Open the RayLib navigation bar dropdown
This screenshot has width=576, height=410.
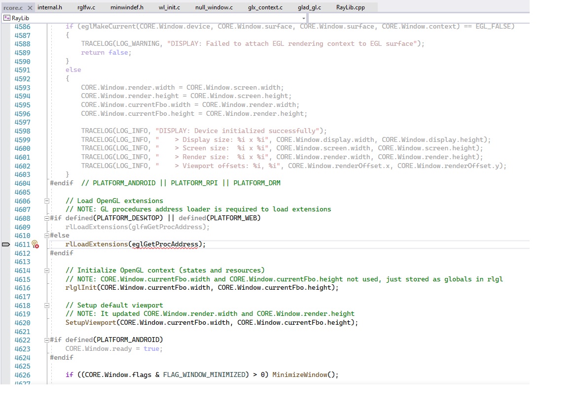point(304,17)
